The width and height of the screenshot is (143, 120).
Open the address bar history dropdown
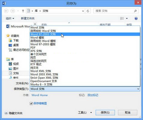pos(83,11)
